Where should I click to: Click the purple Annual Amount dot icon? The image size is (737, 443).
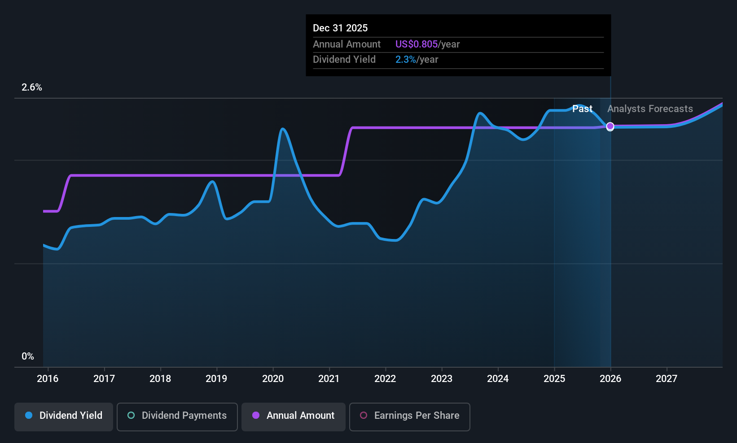pyautogui.click(x=255, y=416)
